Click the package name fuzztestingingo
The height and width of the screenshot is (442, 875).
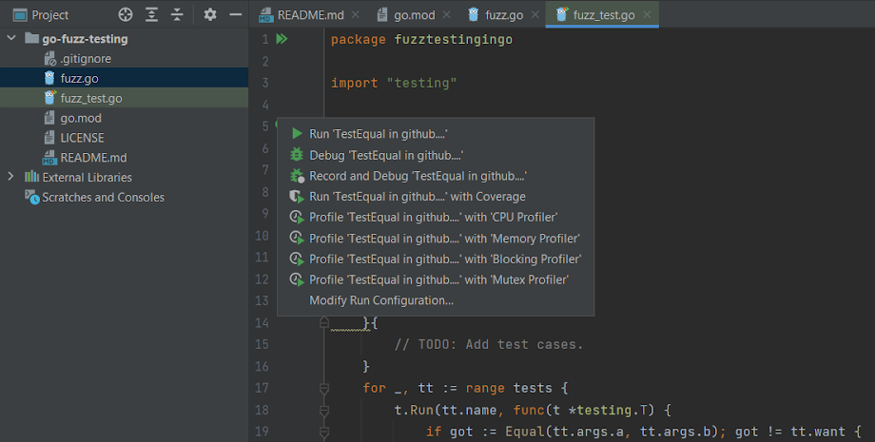click(453, 40)
